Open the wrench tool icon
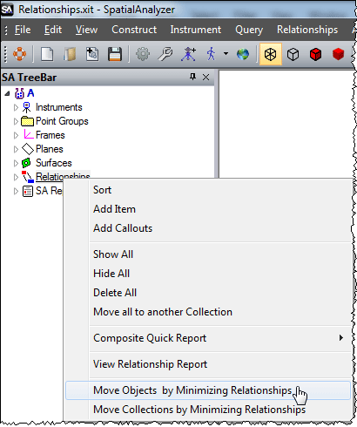The width and height of the screenshot is (357, 427). click(x=165, y=54)
